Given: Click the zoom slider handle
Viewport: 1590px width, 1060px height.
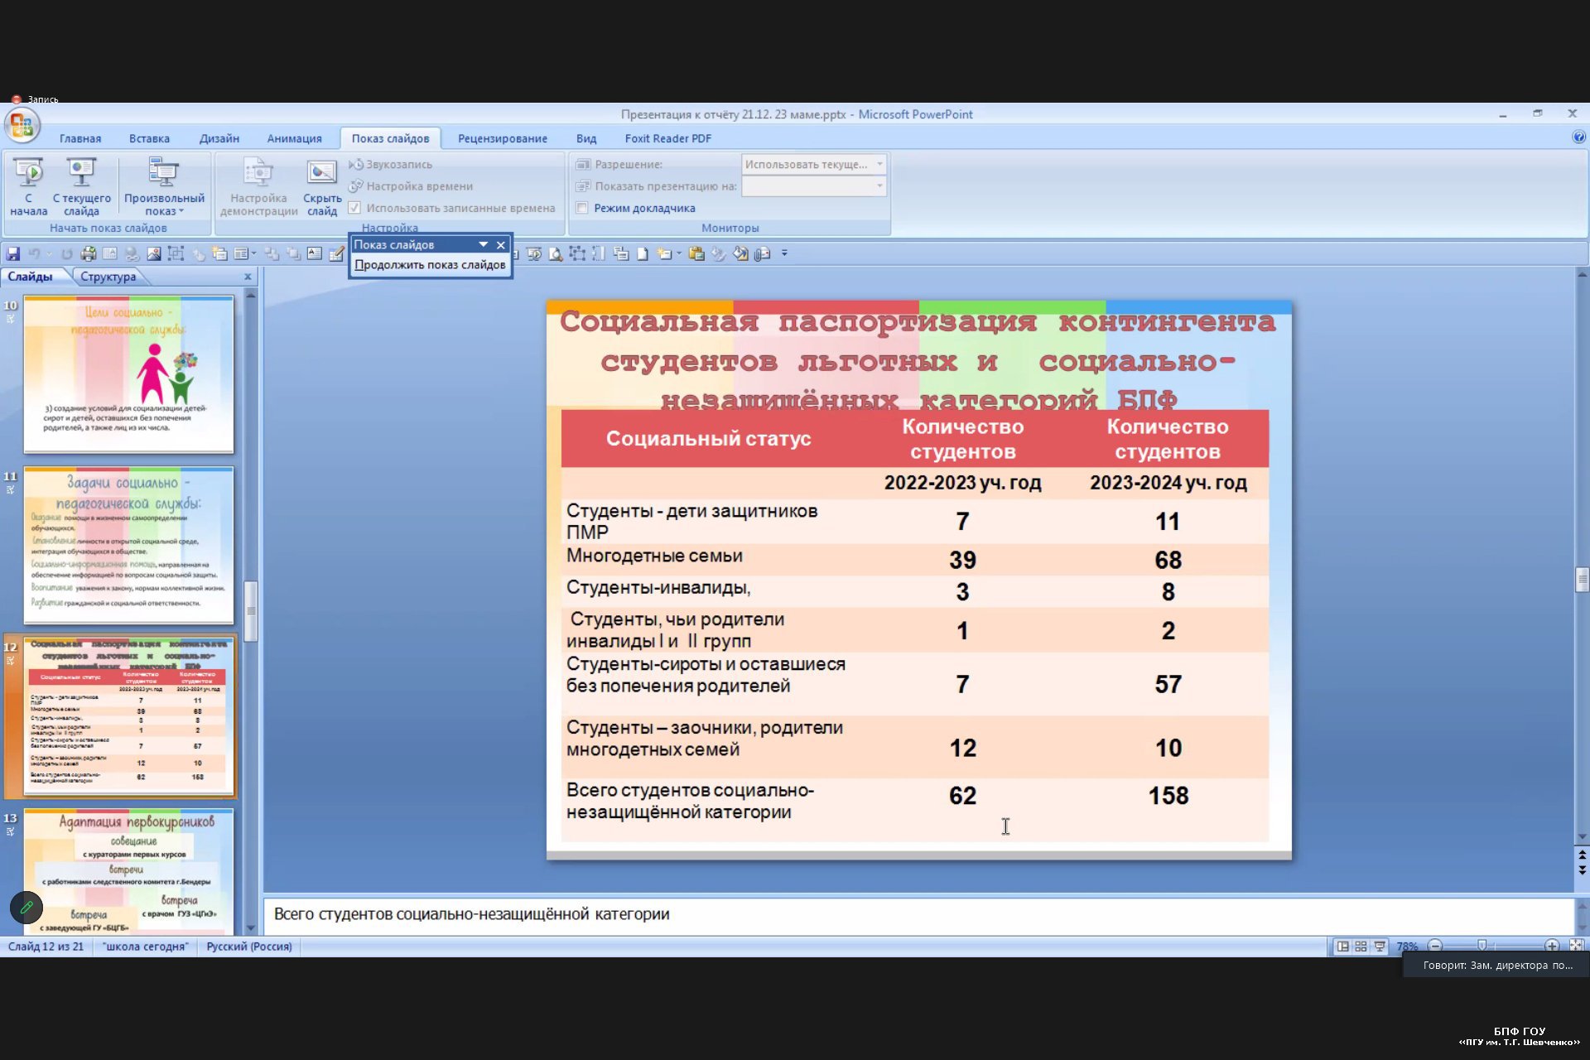Looking at the screenshot, I should 1482,946.
